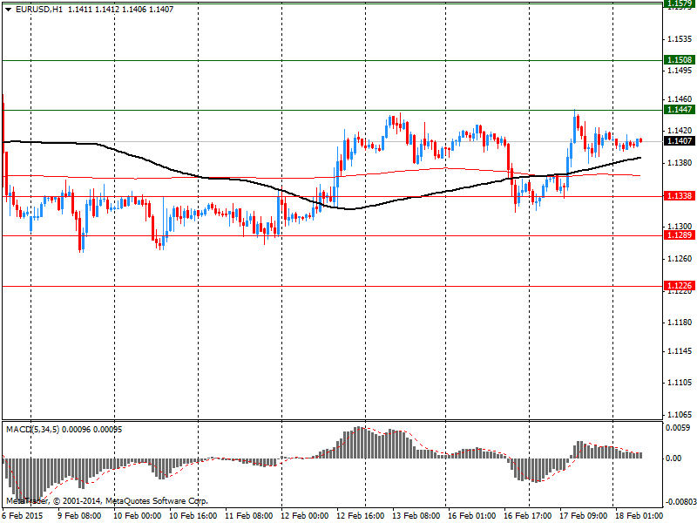Viewport: 697px width, 523px height.
Task: Click the 1.1065 price scale value
Action: point(680,414)
